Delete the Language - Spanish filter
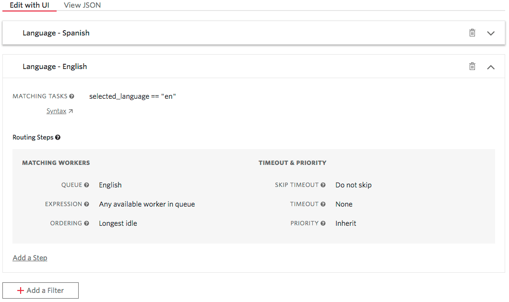509x302 pixels. pos(472,33)
